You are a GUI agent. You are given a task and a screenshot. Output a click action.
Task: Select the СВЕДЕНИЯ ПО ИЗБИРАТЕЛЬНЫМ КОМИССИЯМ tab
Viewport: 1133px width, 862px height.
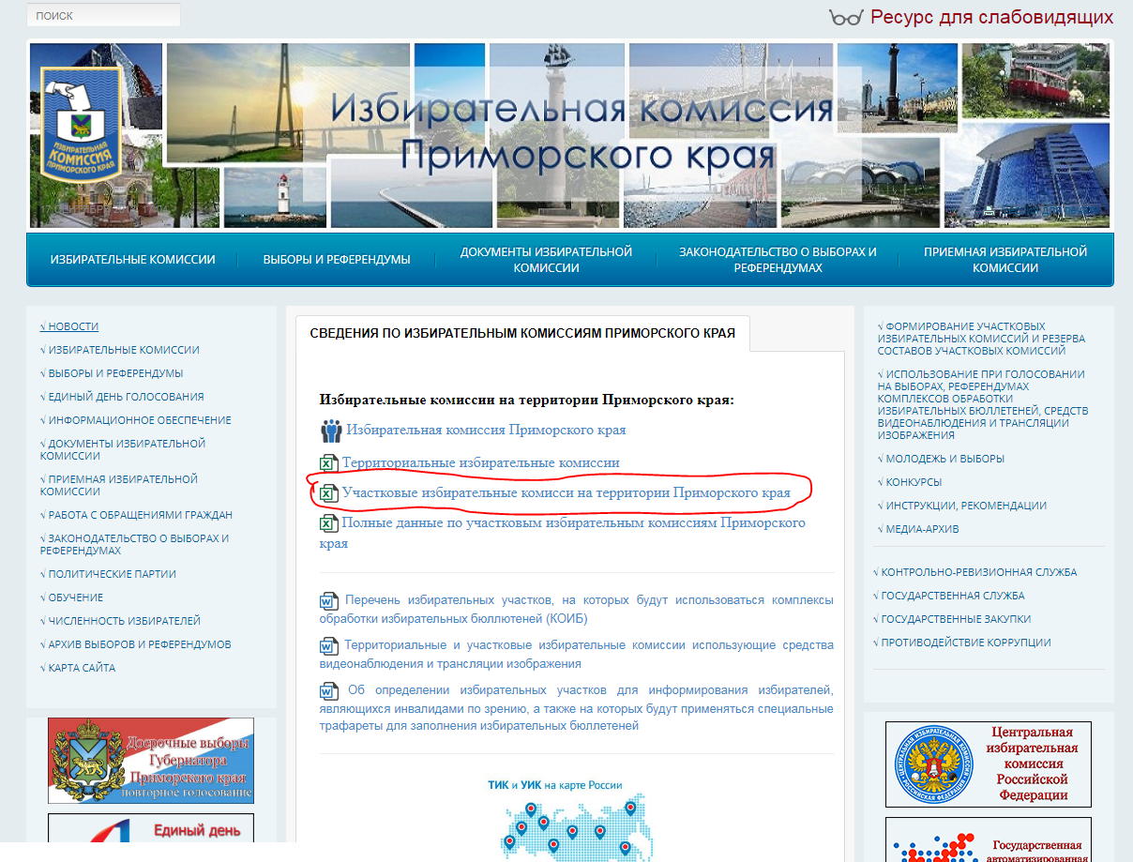click(x=522, y=333)
